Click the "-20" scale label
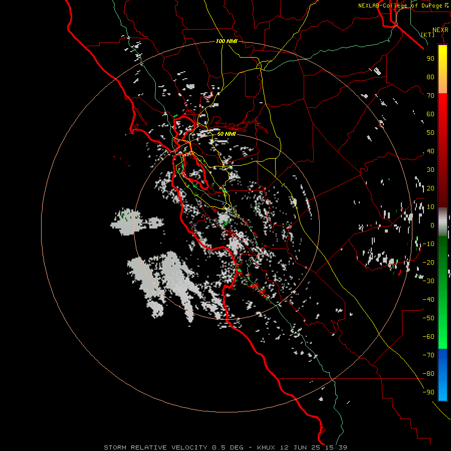This screenshot has height=451, width=451. (428, 263)
